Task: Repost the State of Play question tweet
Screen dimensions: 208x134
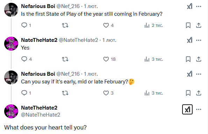Action: [x=65, y=25]
